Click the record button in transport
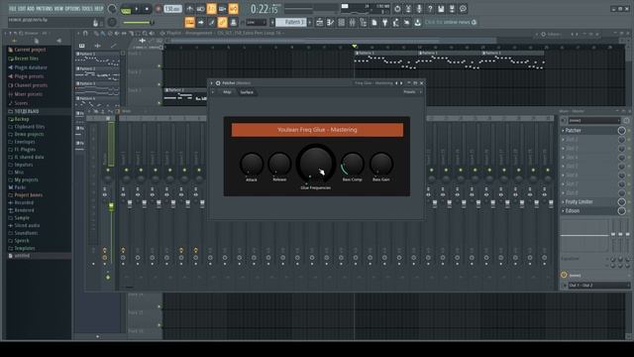Image resolution: width=634 pixels, height=357 pixels. pyautogui.click(x=158, y=9)
